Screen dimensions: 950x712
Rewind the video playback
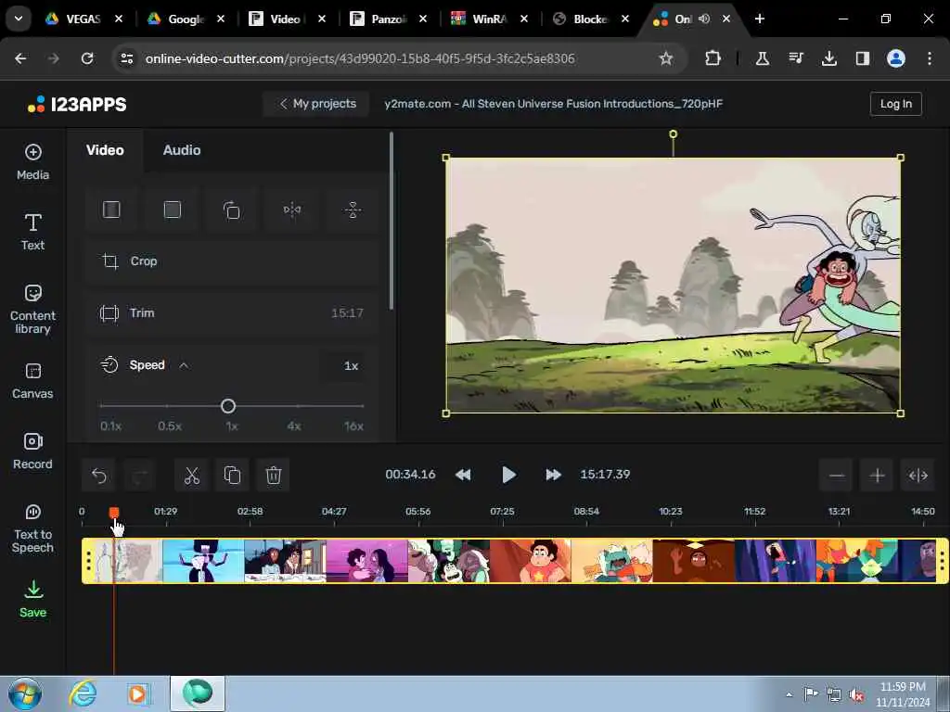tap(463, 475)
